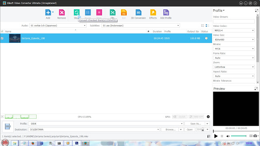Adjust the preview volume slider
This screenshot has height=146, width=260.
pos(238,136)
